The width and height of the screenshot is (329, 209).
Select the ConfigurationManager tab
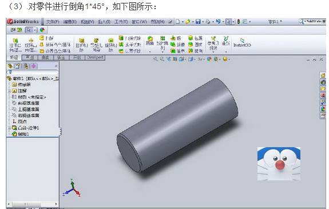point(26,66)
